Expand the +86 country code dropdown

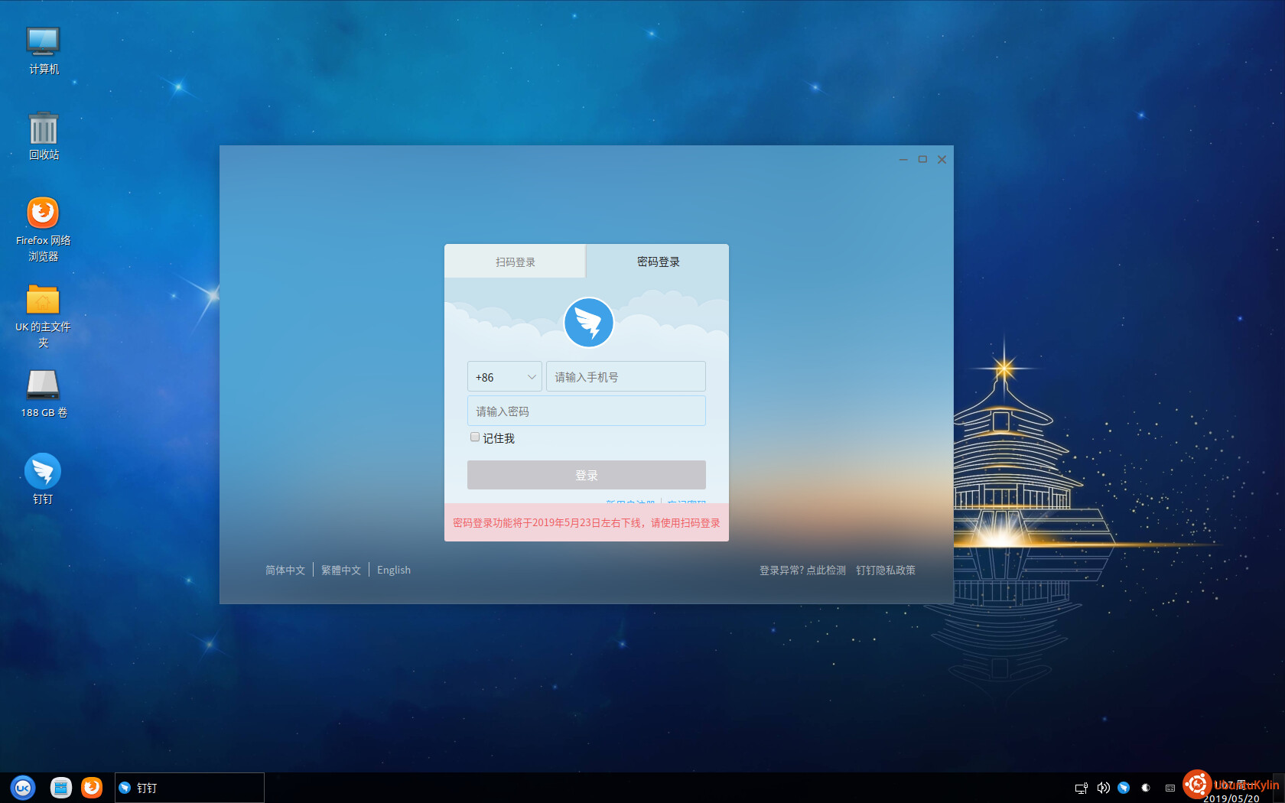[x=505, y=377]
